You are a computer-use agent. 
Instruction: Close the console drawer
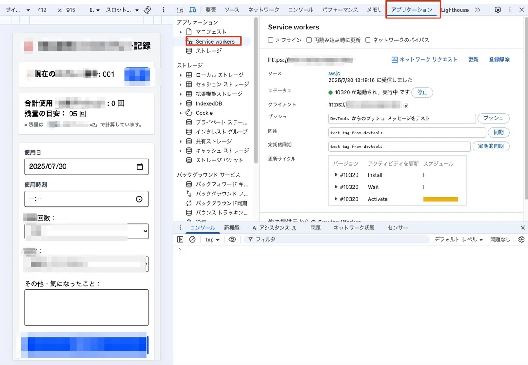[x=523, y=228]
